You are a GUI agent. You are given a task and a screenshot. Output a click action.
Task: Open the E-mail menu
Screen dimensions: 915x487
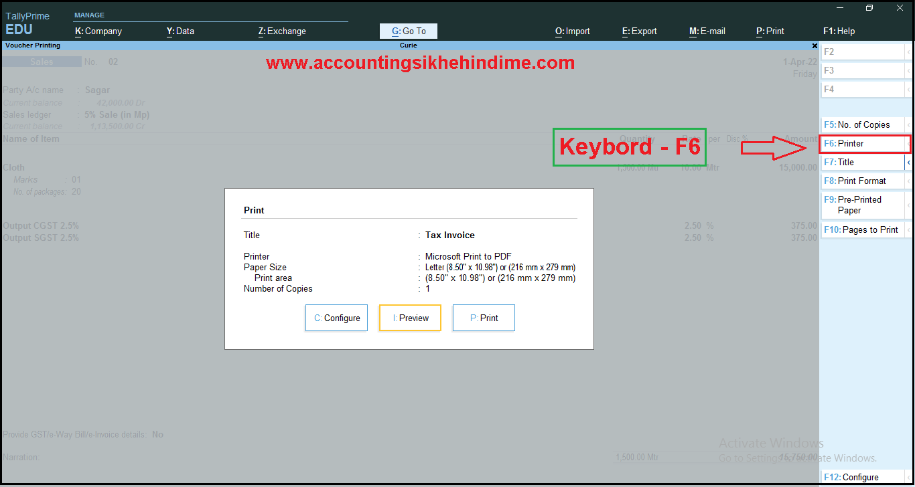pyautogui.click(x=707, y=31)
